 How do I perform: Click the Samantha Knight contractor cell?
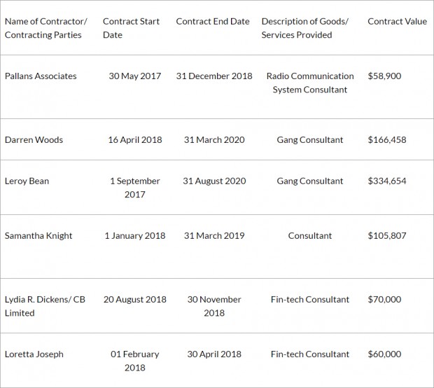pos(38,236)
